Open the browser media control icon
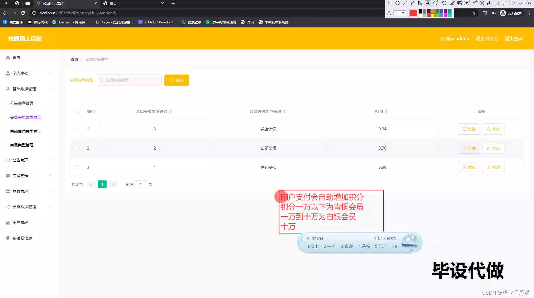This screenshot has height=298, width=534. pos(485,13)
